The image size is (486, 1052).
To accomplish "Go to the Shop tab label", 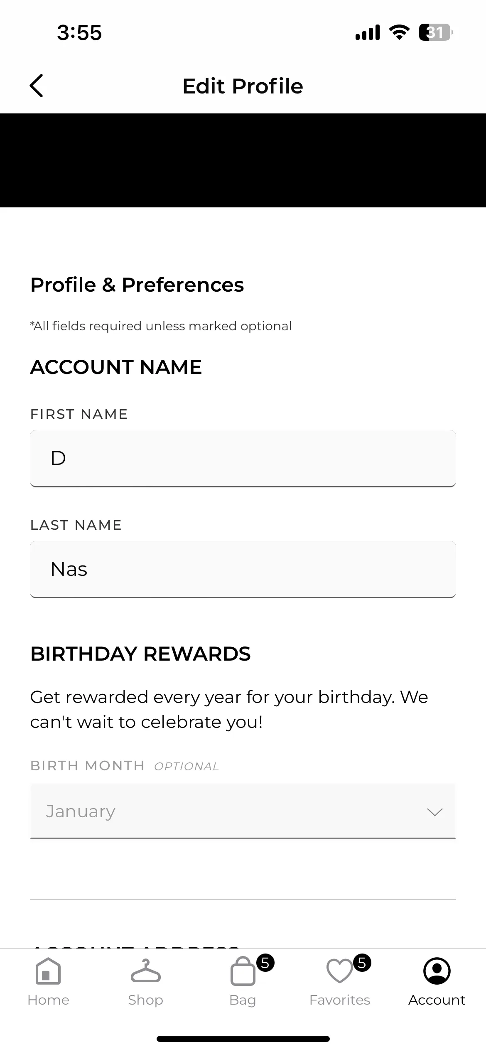I will tap(145, 1000).
